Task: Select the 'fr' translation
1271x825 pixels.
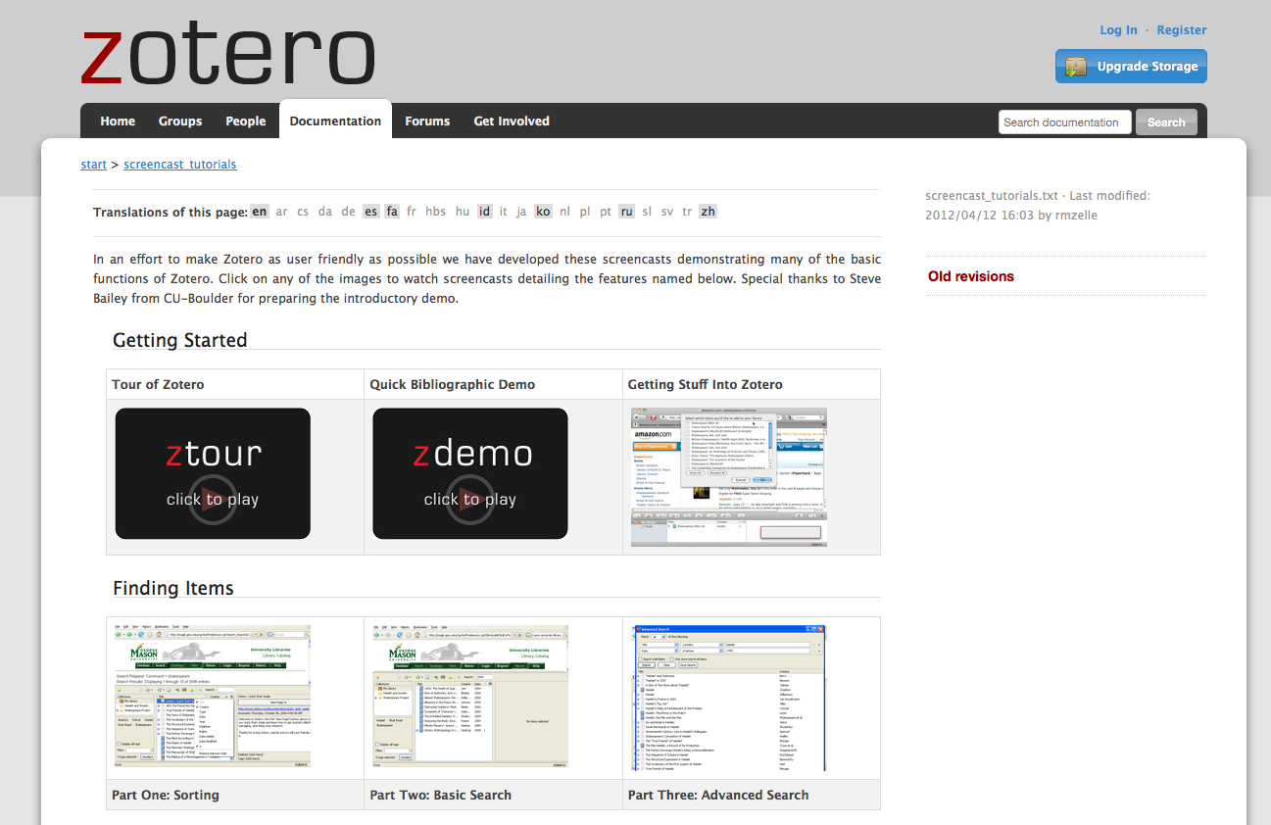Action: tap(412, 212)
